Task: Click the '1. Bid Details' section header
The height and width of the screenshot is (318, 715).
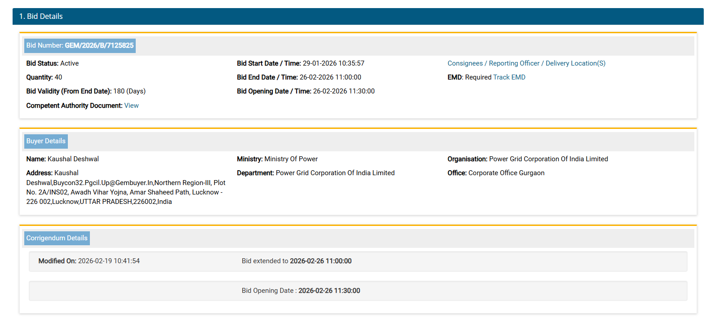Action: [x=40, y=16]
